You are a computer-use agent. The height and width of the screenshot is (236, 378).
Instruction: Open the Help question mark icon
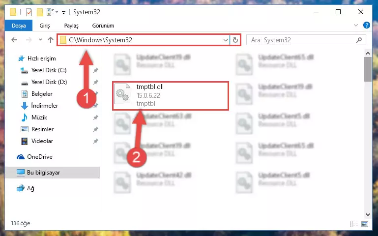[x=366, y=25]
